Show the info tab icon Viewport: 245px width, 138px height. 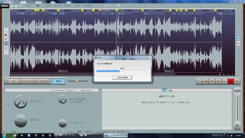pos(164,90)
